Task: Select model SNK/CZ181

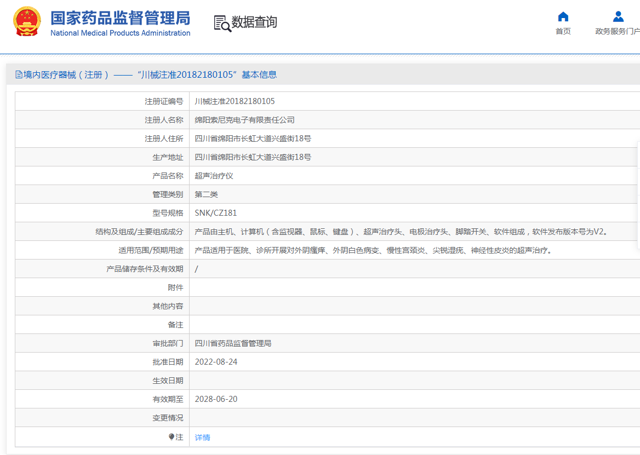Action: [x=215, y=213]
